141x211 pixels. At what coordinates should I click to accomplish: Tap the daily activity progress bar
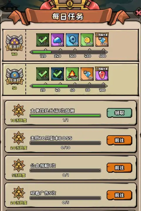pyautogui.click(x=69, y=86)
